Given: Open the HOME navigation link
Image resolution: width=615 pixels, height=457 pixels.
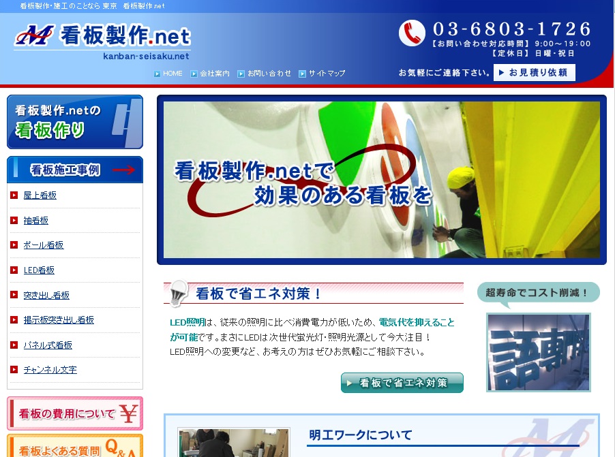Looking at the screenshot, I should 172,74.
